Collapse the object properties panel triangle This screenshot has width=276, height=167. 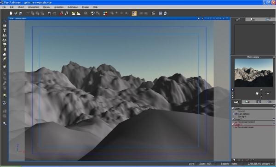274,23
